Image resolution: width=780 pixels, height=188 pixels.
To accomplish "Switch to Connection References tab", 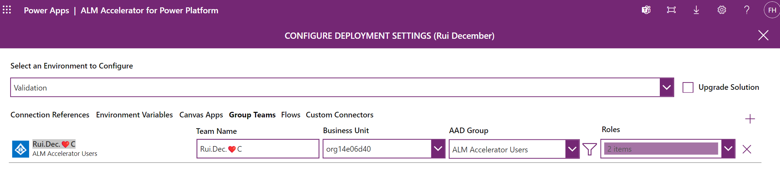I will pos(50,115).
